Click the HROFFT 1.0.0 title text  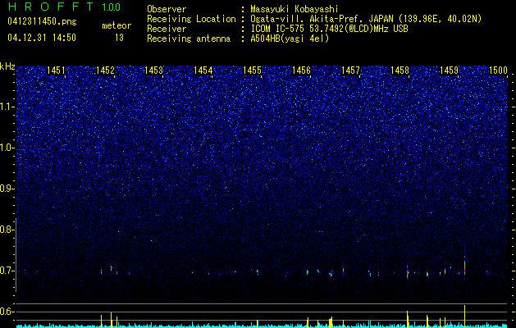(x=64, y=7)
